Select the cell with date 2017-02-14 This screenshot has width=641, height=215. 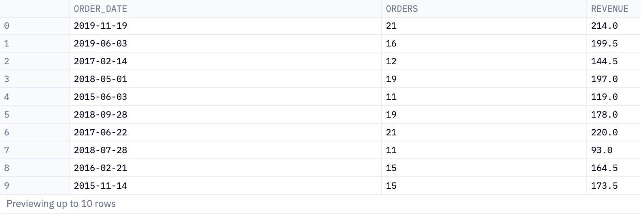[225, 61]
